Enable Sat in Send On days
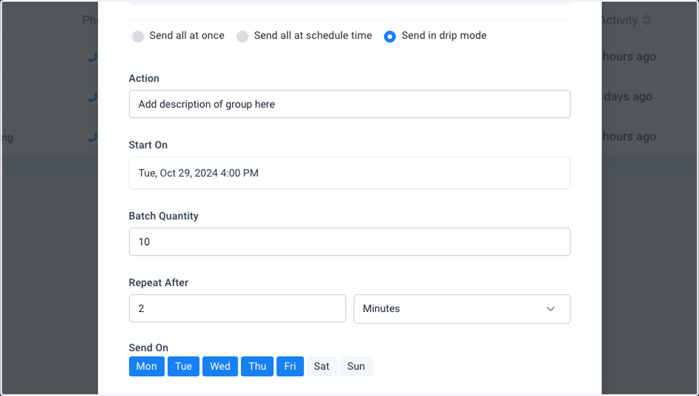The width and height of the screenshot is (699, 396). [x=322, y=366]
